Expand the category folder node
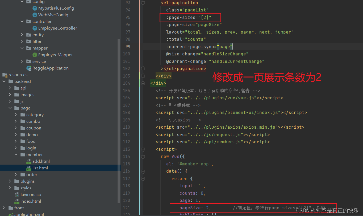The image size is (363, 216). click(x=16, y=115)
